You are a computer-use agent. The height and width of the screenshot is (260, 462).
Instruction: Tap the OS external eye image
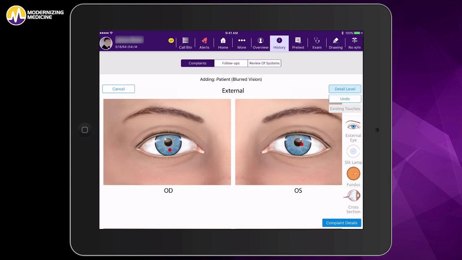[288, 142]
